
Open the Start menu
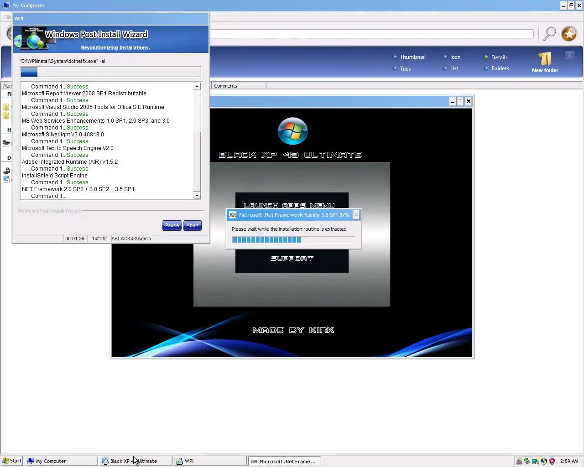12,461
